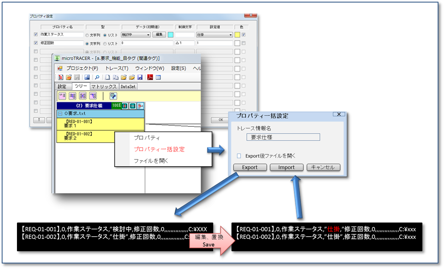
Task: Click microTRACER title bar application icon
Action: 57,58
